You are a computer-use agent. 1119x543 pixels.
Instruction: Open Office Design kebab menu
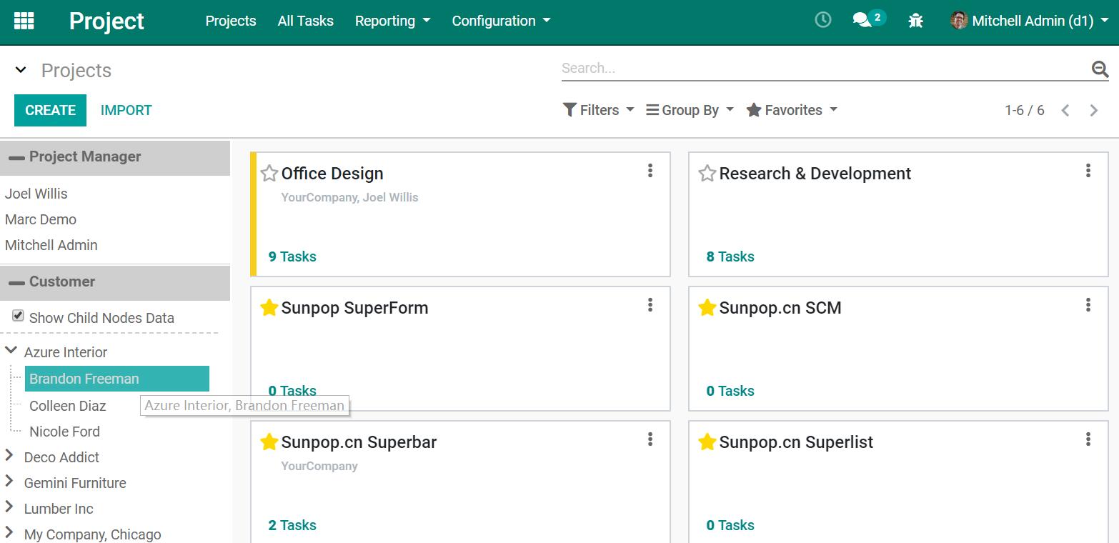point(650,171)
